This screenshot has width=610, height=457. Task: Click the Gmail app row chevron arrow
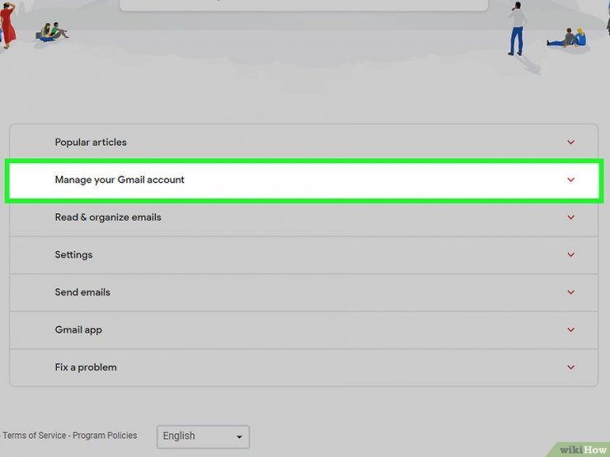coord(570,330)
